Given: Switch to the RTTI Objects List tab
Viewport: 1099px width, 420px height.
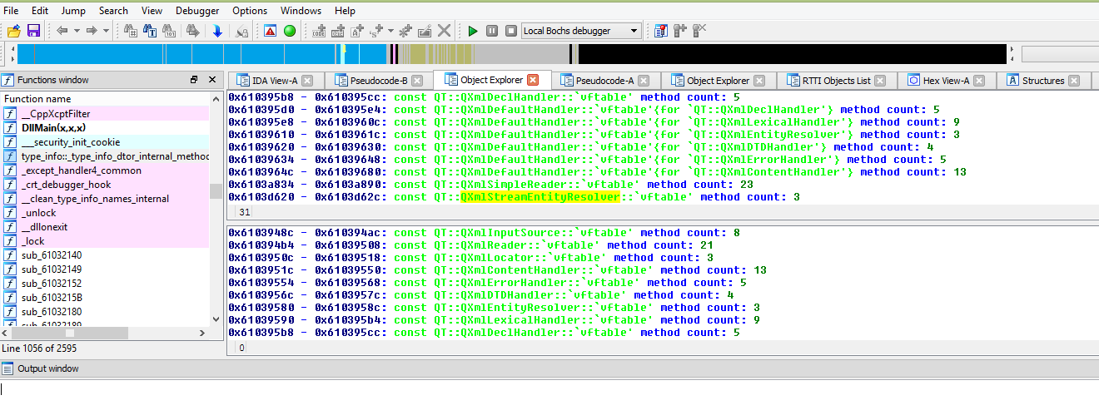Looking at the screenshot, I should [836, 81].
